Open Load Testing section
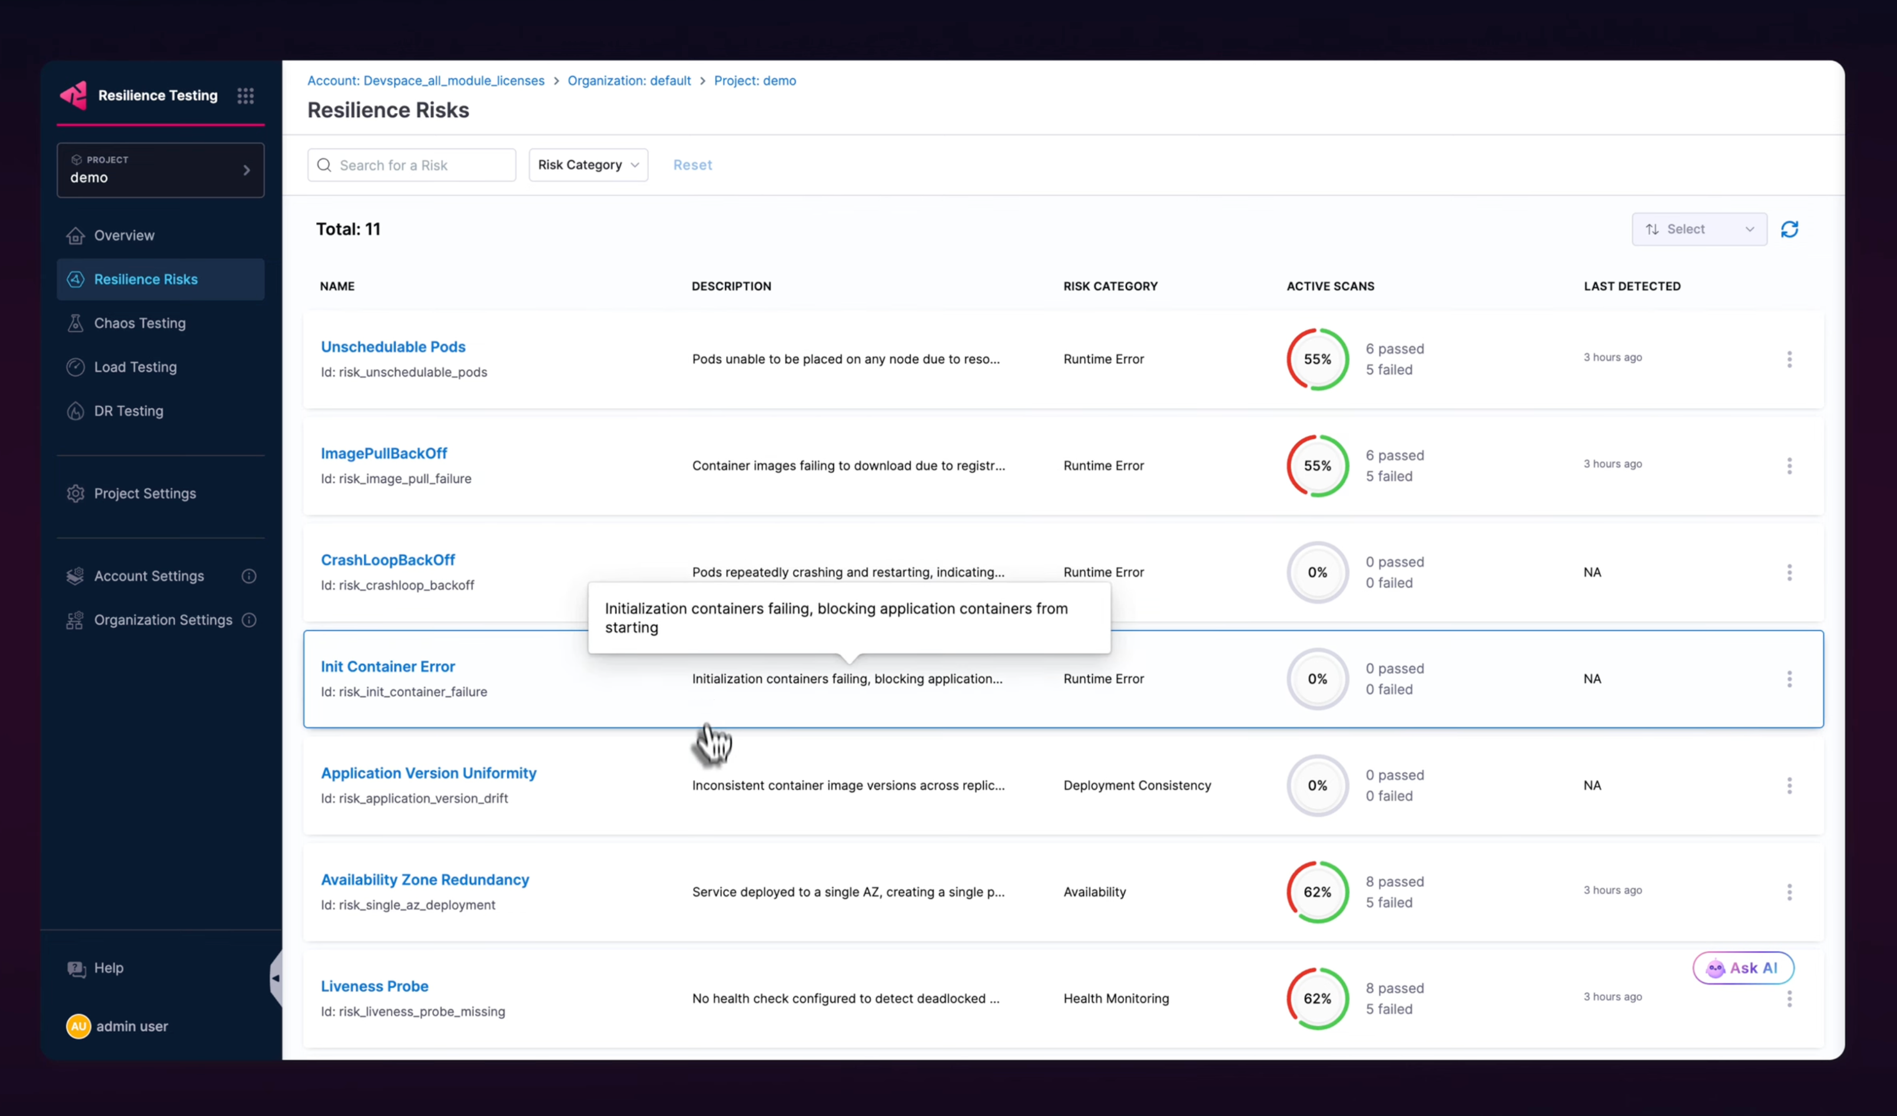Screen dimensions: 1897x1116 (160, 367)
